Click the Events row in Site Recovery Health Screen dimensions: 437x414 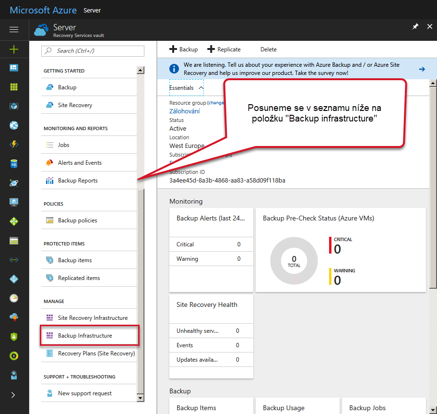point(211,345)
